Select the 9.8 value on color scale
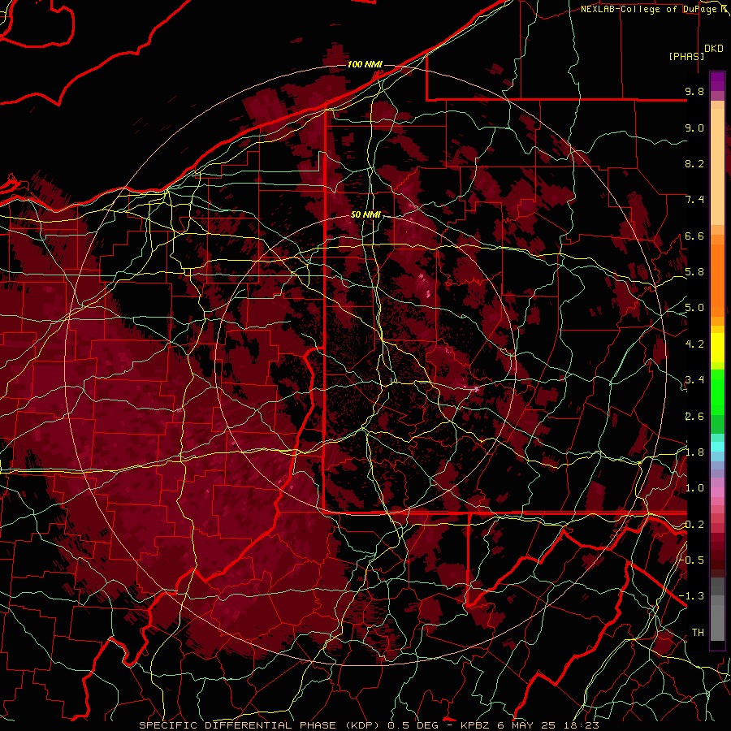The width and height of the screenshot is (731, 731). [694, 91]
